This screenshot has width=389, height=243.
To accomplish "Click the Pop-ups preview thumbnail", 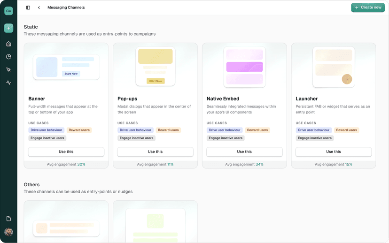I will [156, 66].
